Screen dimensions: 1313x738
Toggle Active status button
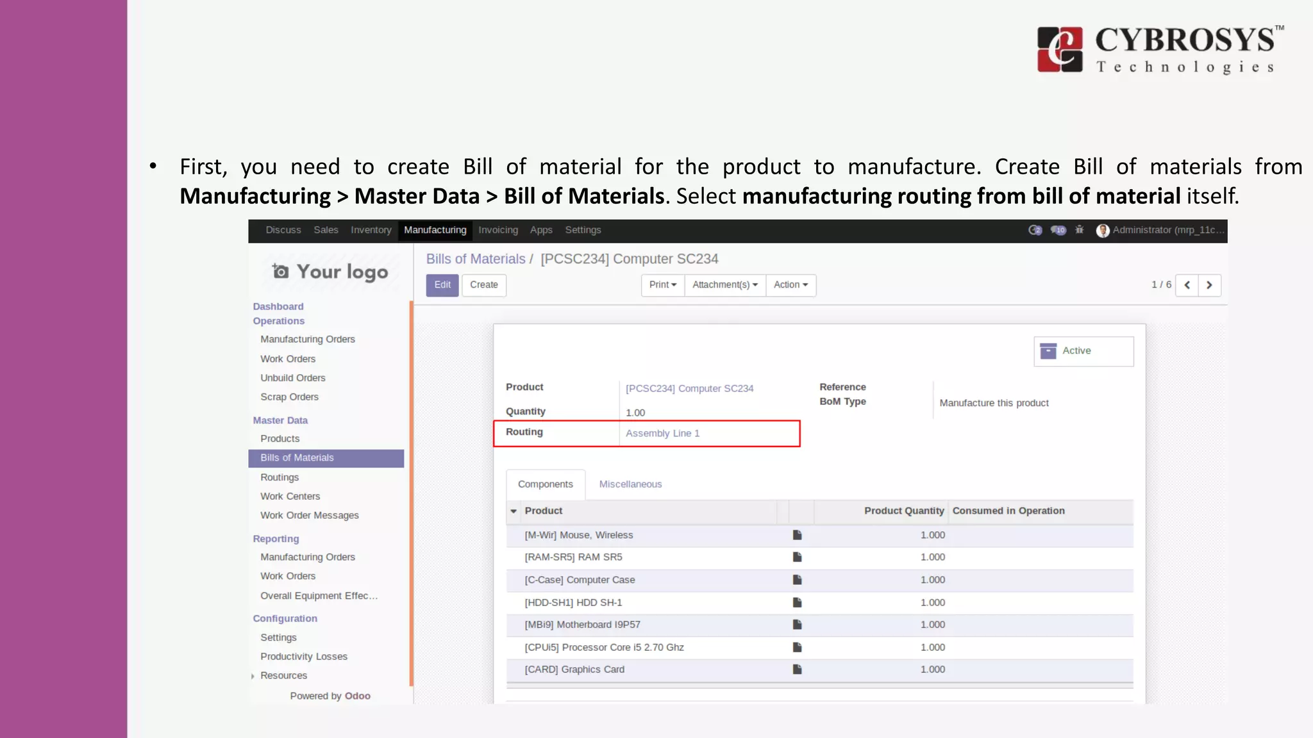(1083, 351)
